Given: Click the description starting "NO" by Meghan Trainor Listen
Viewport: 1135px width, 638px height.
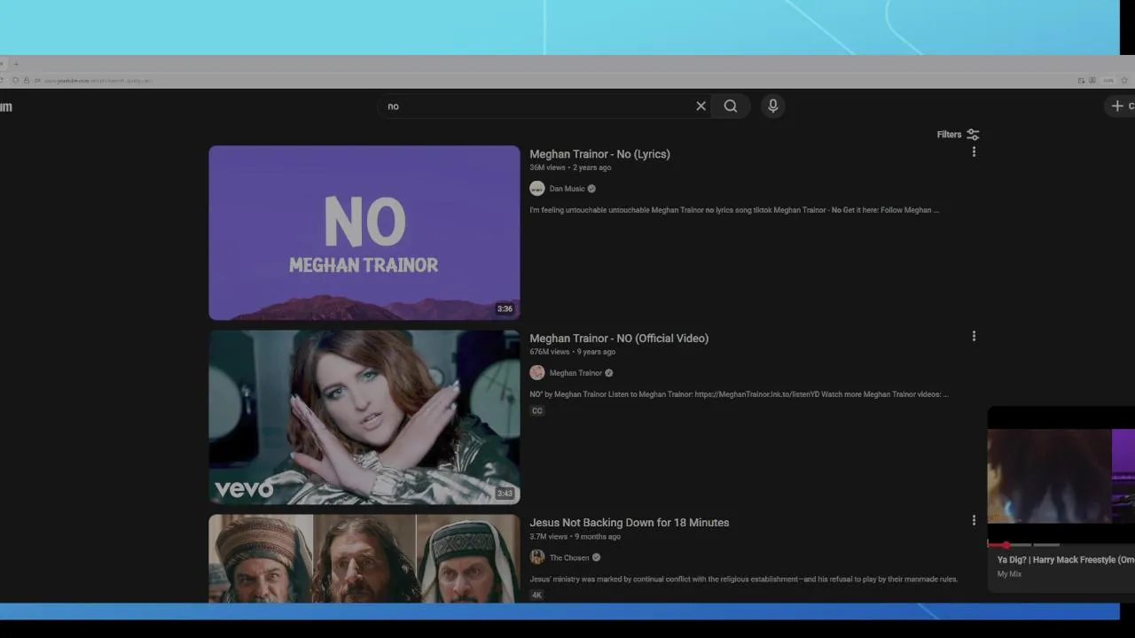Looking at the screenshot, I should (739, 394).
